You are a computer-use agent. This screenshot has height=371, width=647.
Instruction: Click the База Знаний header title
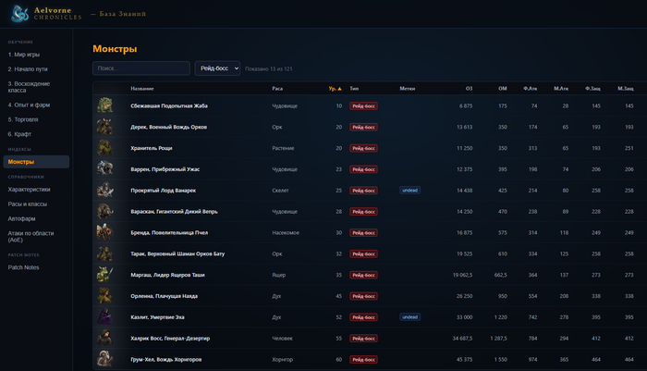[x=123, y=14]
